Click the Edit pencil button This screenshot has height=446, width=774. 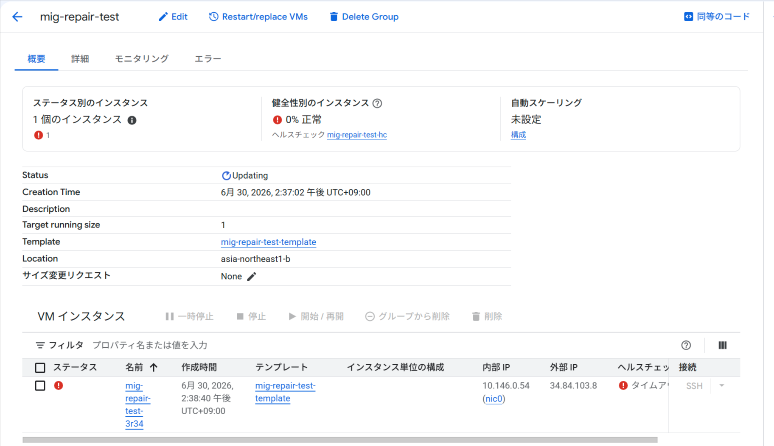pos(173,17)
